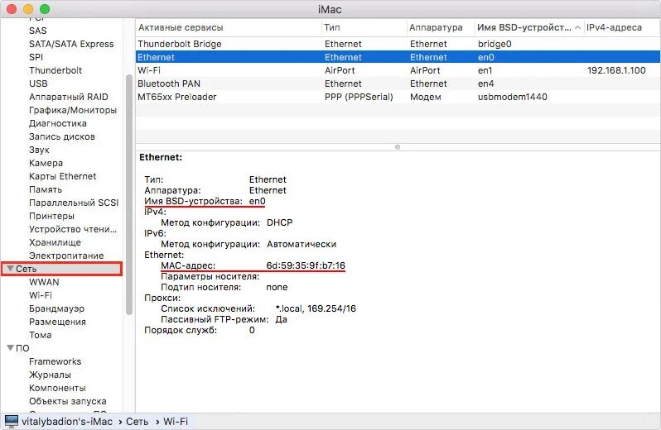This screenshot has height=430, width=661.
Task: Open Устройство чтени… in sidebar
Action: click(73, 229)
